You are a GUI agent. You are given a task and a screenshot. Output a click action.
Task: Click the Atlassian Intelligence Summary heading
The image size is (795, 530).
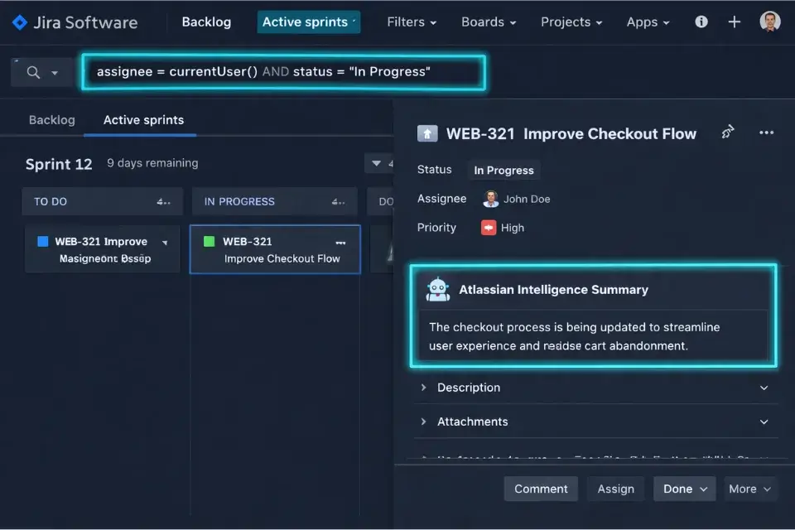(553, 290)
